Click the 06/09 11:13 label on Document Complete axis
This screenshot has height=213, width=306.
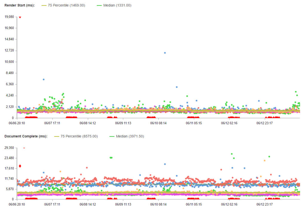pyautogui.click(x=123, y=204)
